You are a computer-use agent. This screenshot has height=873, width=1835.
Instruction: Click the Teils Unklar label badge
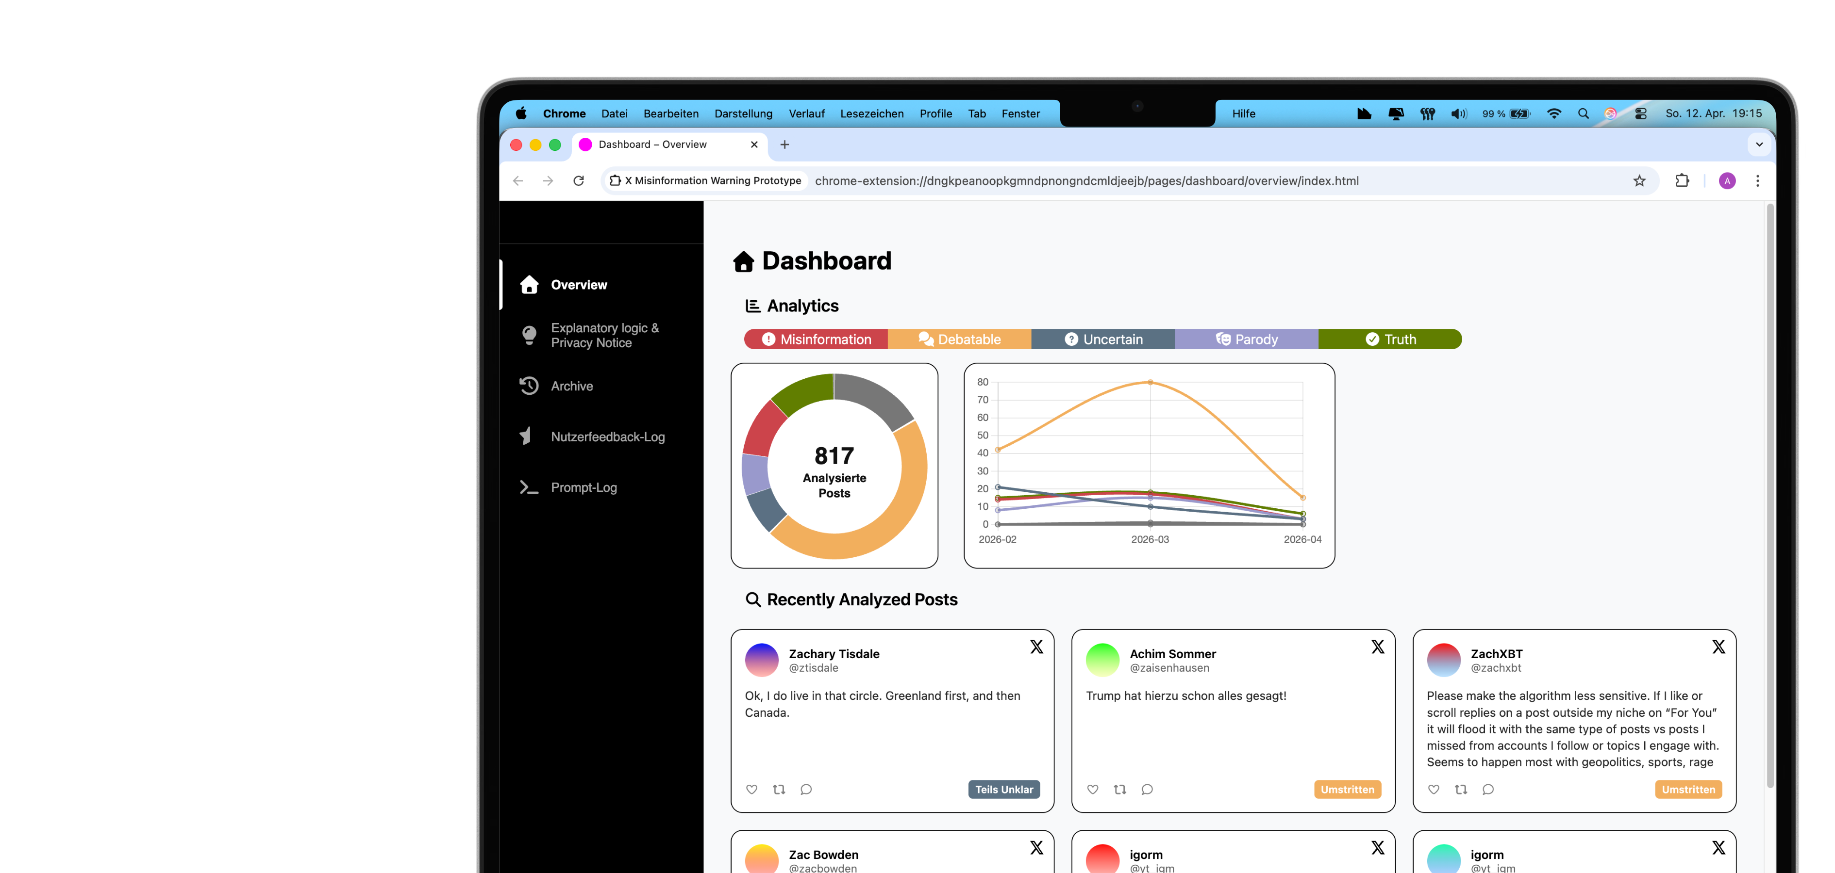(x=1004, y=789)
